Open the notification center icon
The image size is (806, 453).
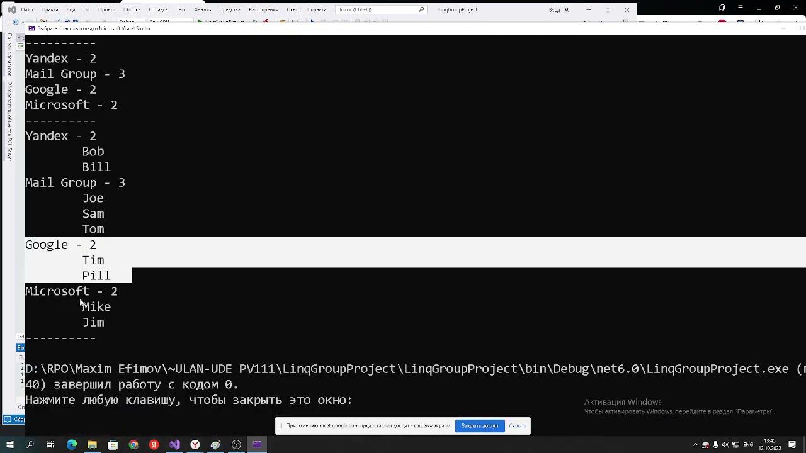click(x=792, y=445)
